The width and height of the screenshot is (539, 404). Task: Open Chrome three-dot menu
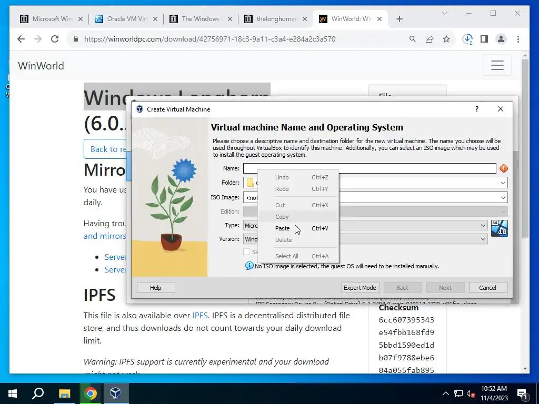click(518, 39)
